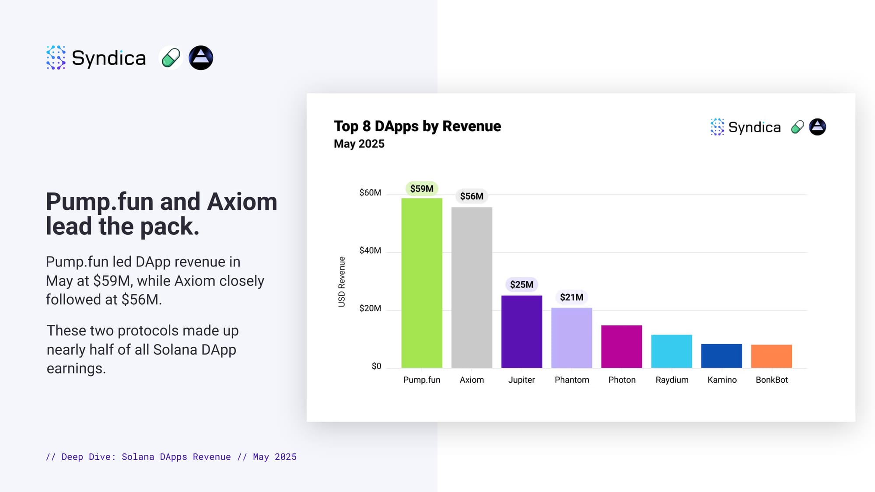Click the $21M label above Phantom
This screenshot has height=492, width=875.
point(571,297)
